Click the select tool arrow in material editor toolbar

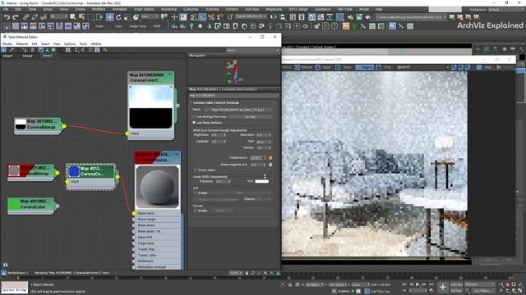[x=3, y=50]
